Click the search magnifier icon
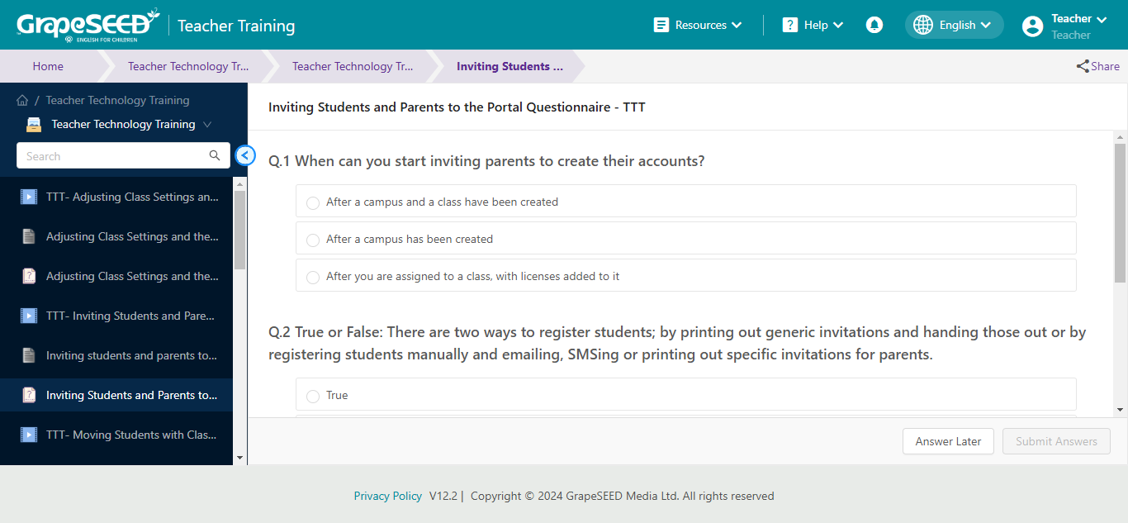The height and width of the screenshot is (523, 1128). click(x=215, y=155)
